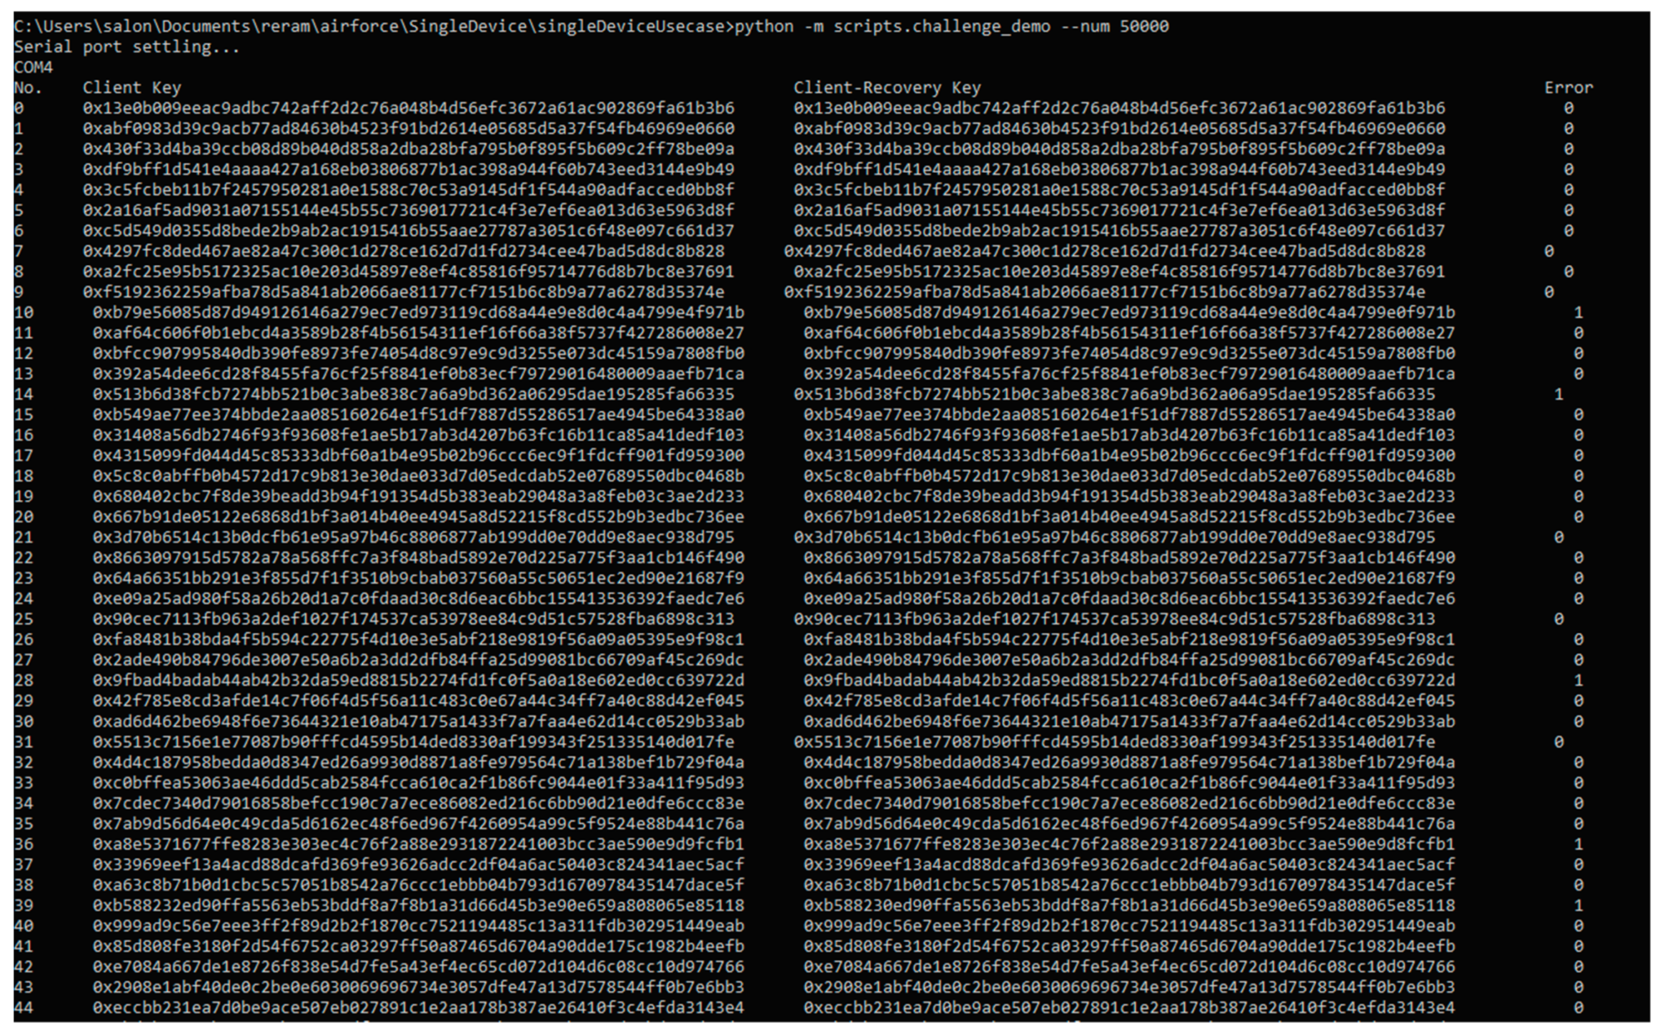Click the 'Serial port settling...' message
Image resolution: width=1665 pixels, height=1035 pixels.
(127, 46)
